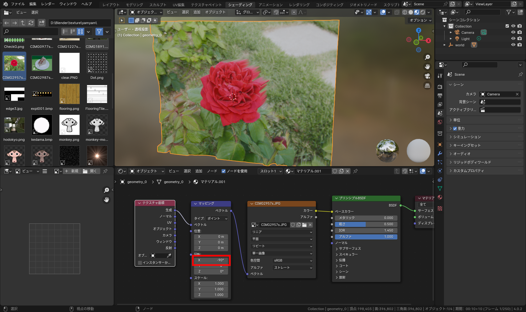The height and width of the screenshot is (312, 526).
Task: Open the ファイル menu
Action: [18, 4]
